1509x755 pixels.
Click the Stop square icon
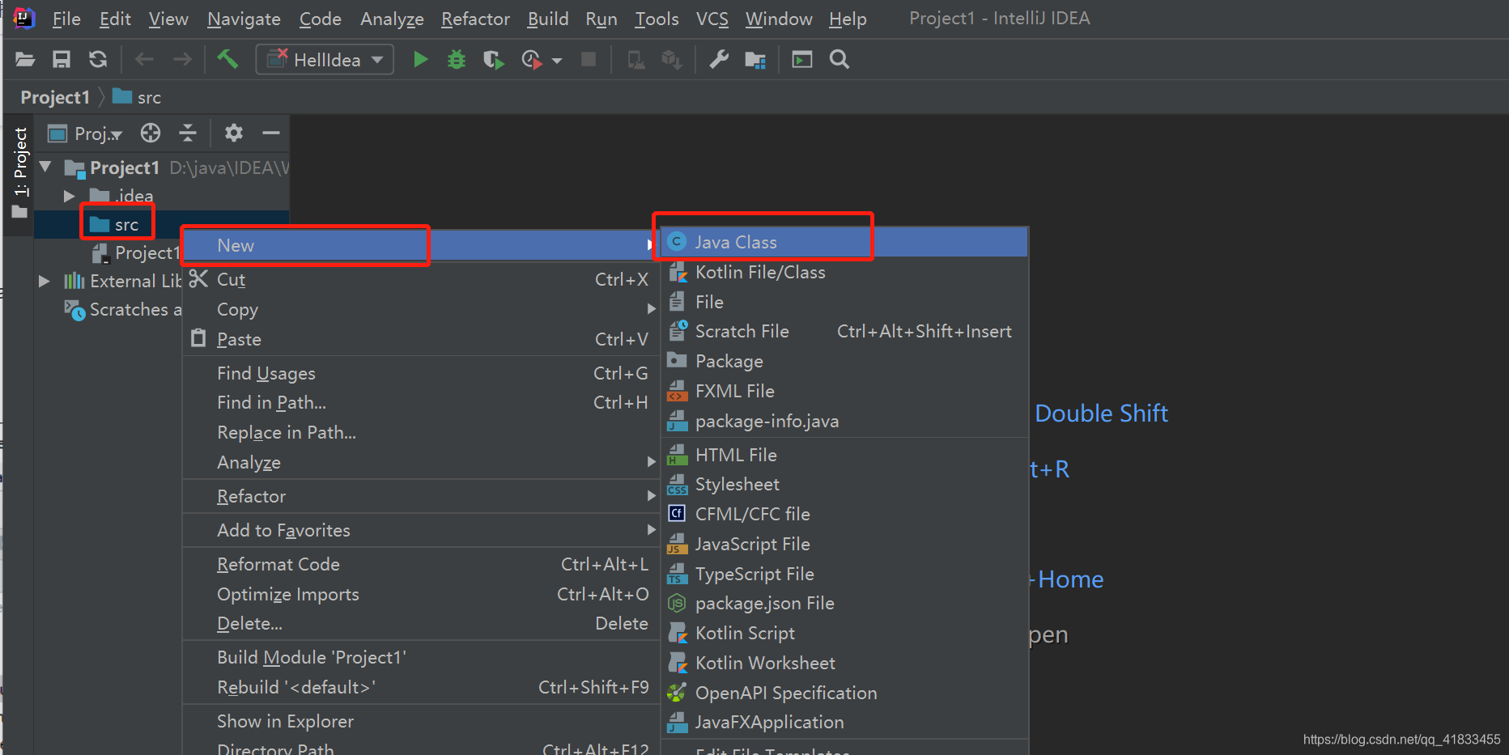coord(589,59)
